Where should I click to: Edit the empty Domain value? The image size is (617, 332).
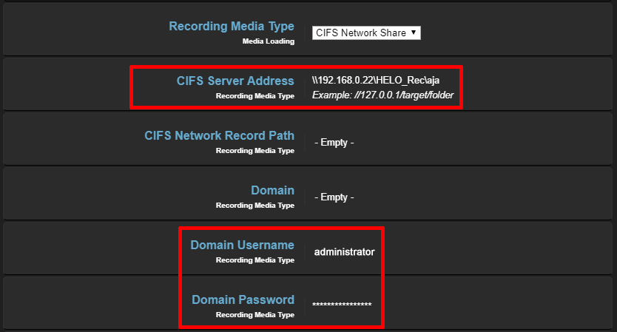tap(334, 197)
